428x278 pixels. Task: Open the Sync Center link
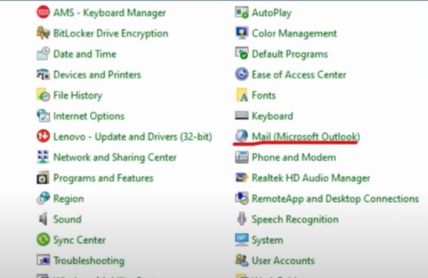(79, 240)
